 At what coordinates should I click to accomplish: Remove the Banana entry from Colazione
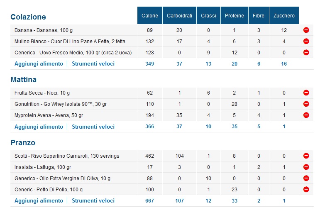tap(306, 30)
